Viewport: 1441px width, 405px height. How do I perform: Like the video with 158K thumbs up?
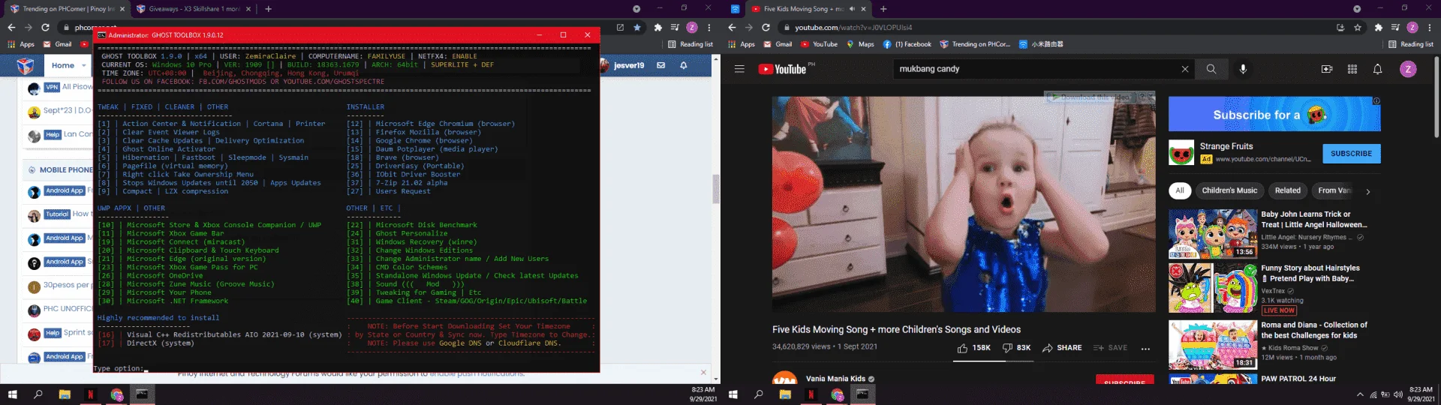pyautogui.click(x=973, y=348)
